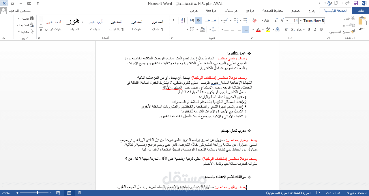
Task: Click the Paste clipboard icon
Action: click(x=362, y=21)
